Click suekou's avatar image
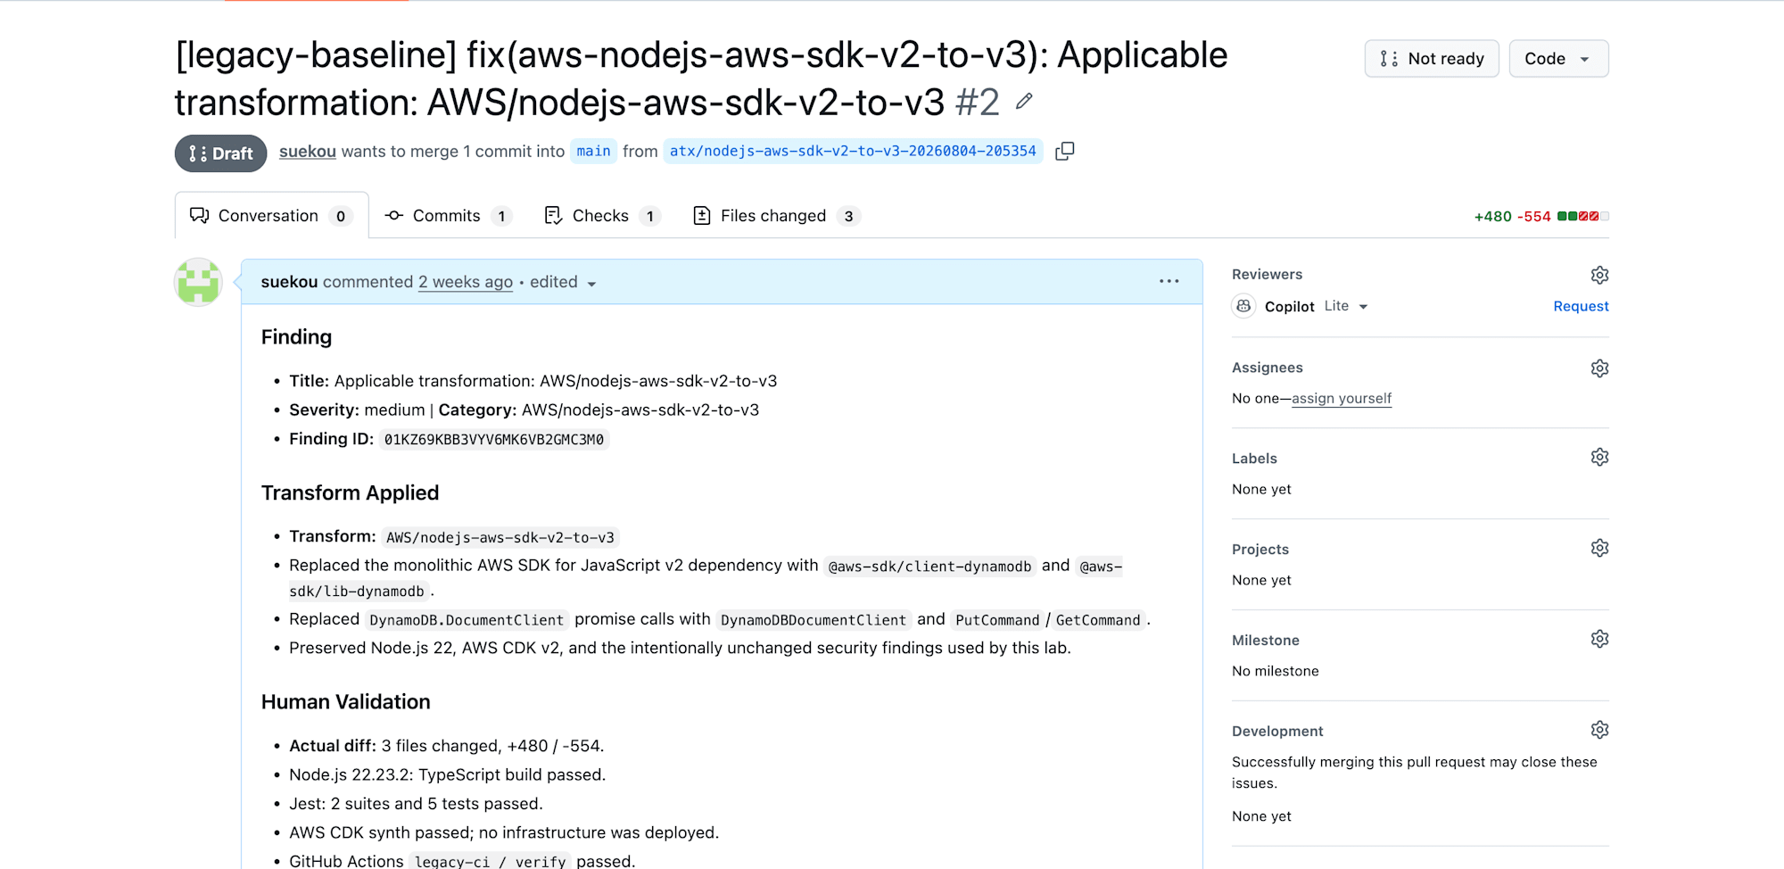The width and height of the screenshot is (1784, 869). 198,283
